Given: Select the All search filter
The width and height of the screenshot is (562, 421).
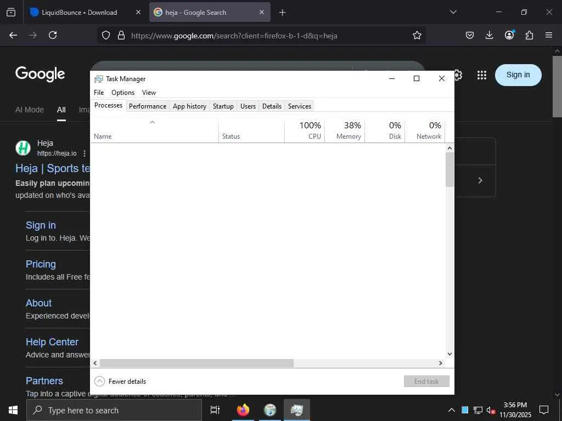Looking at the screenshot, I should tap(61, 110).
